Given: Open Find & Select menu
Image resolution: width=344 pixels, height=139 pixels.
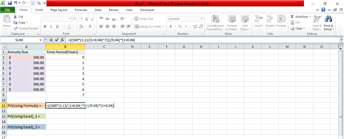Looking at the screenshot, I should (x=328, y=23).
